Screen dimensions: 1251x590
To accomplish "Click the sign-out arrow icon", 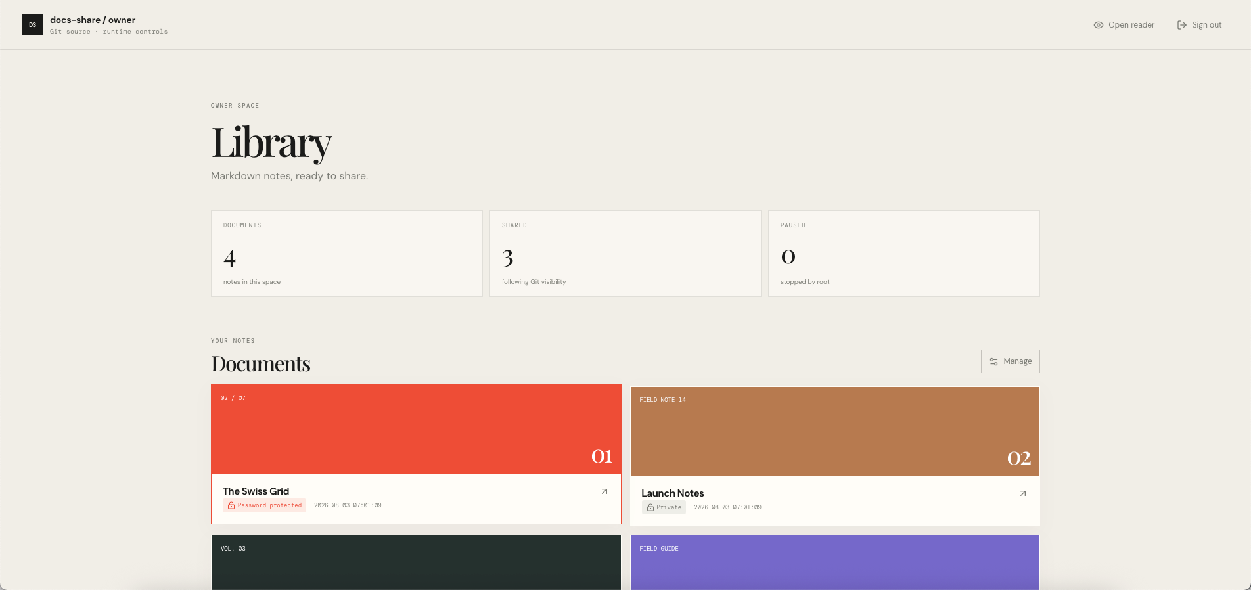I will coord(1181,25).
